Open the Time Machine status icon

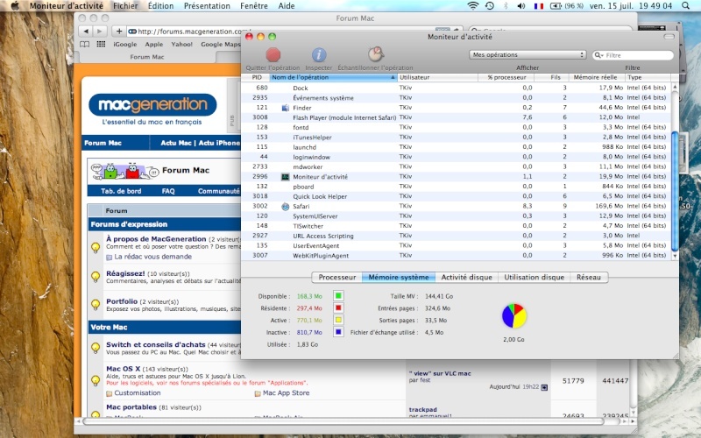coord(490,6)
